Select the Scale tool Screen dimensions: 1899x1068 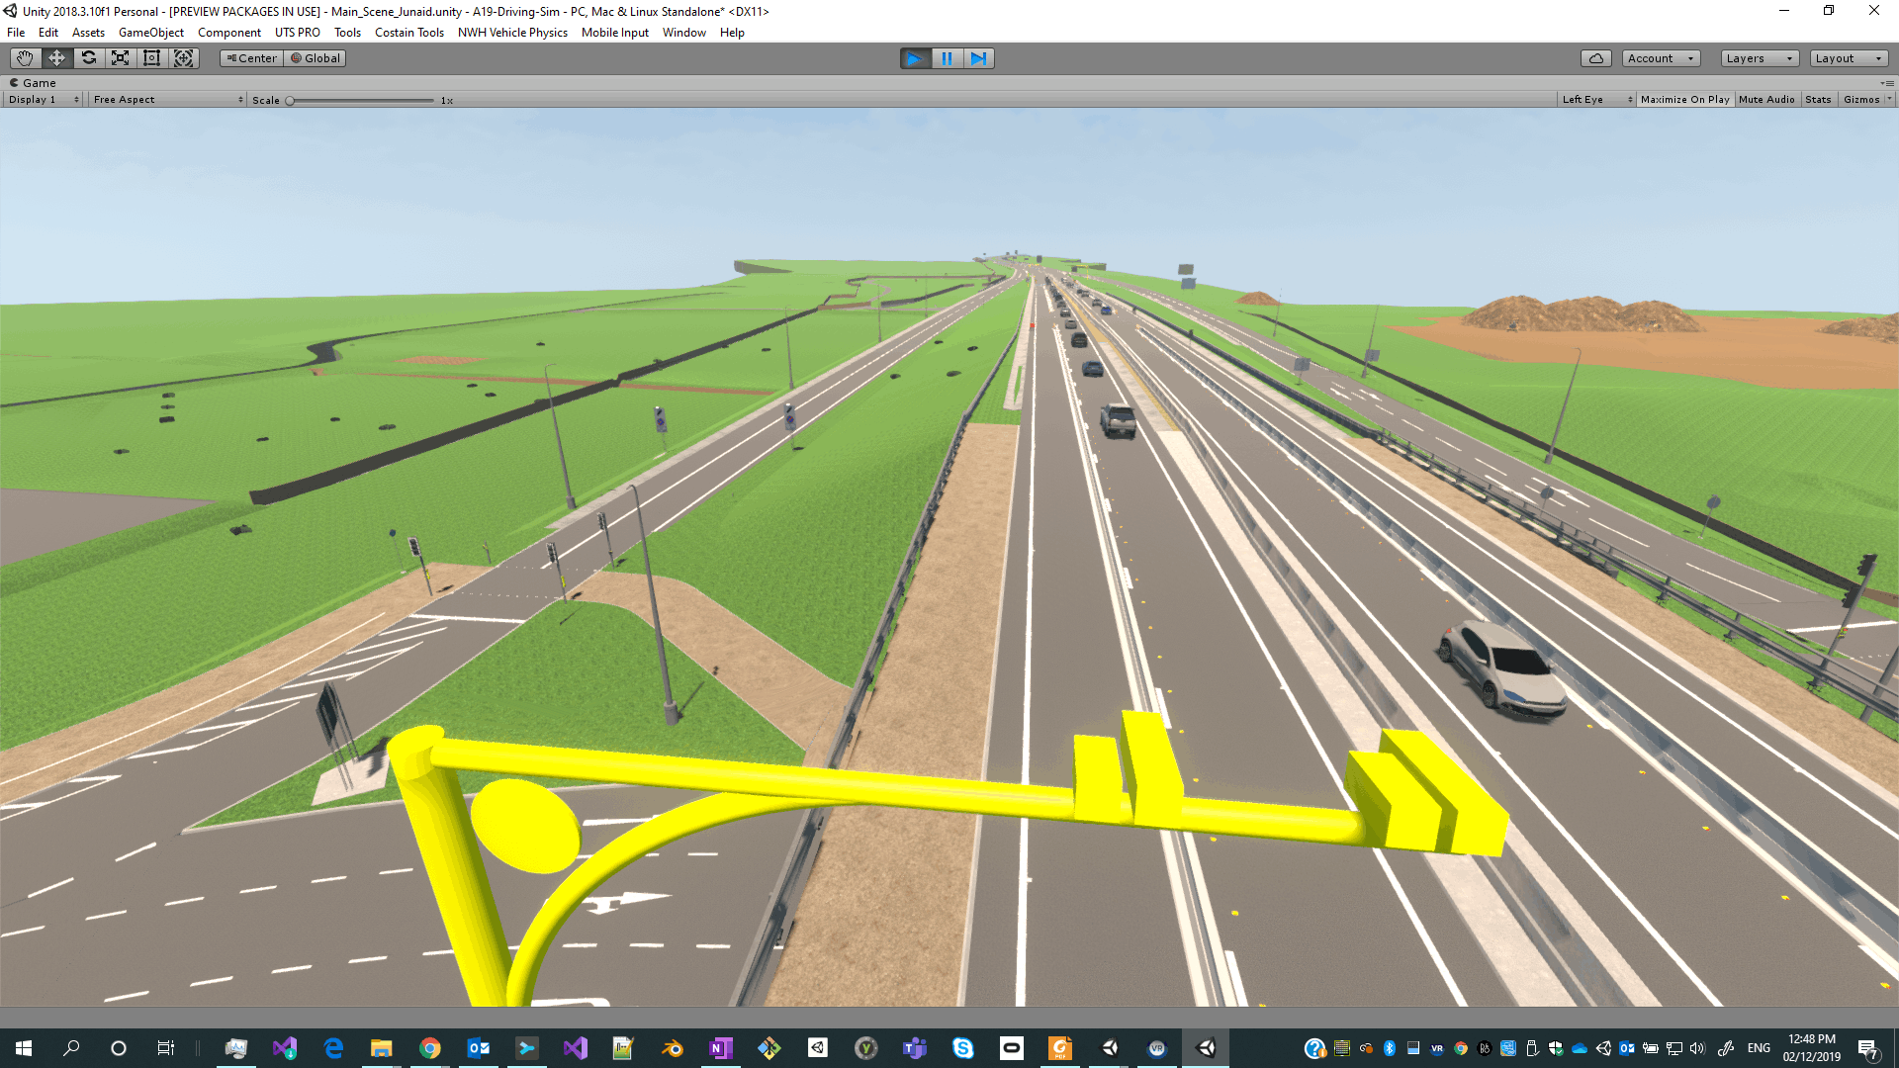[x=121, y=58]
